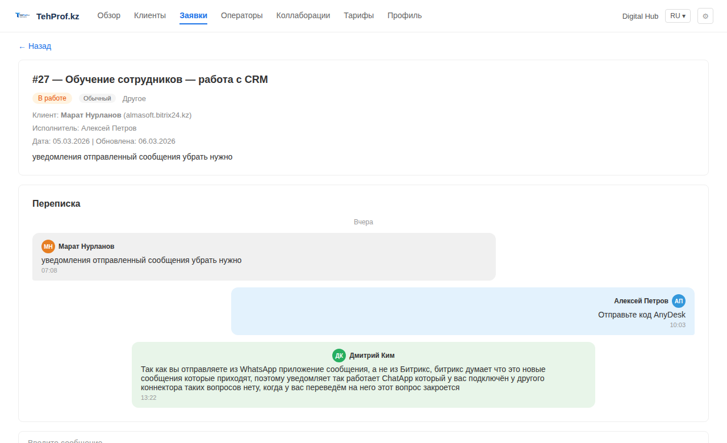Focus the message input field

[363, 438]
